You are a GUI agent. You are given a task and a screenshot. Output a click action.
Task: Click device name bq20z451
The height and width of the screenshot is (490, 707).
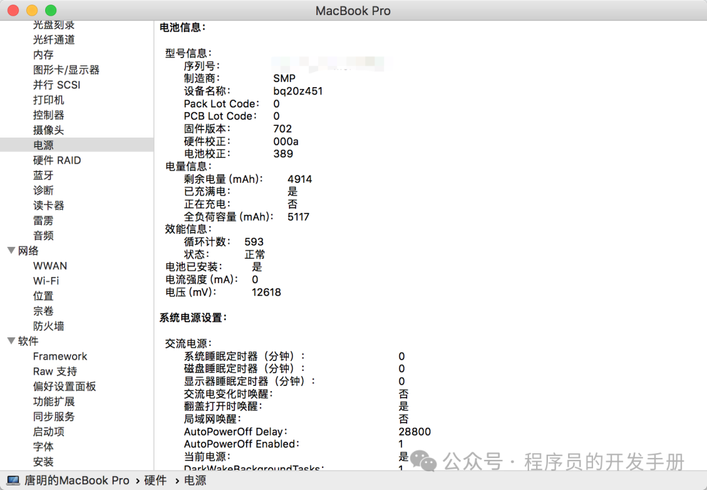pyautogui.click(x=298, y=91)
